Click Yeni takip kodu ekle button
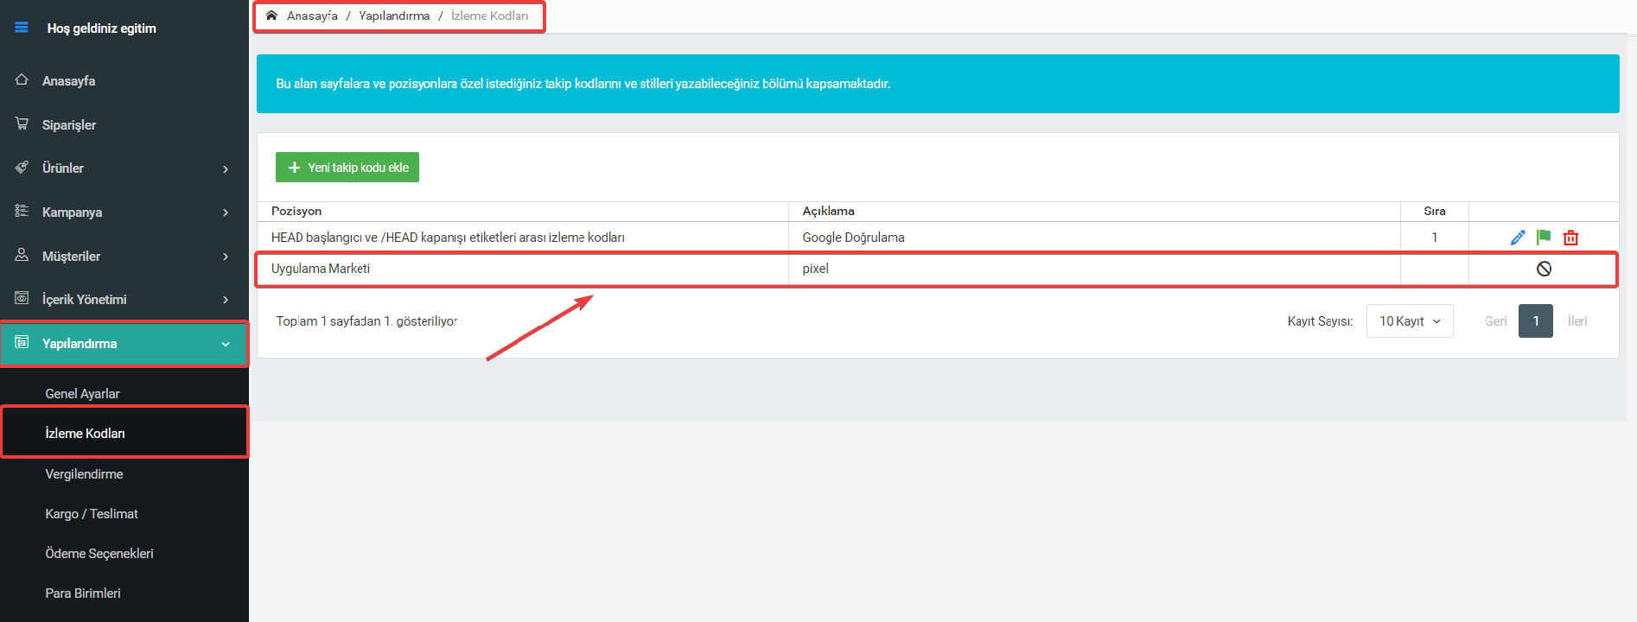Image resolution: width=1637 pixels, height=622 pixels. click(x=347, y=168)
